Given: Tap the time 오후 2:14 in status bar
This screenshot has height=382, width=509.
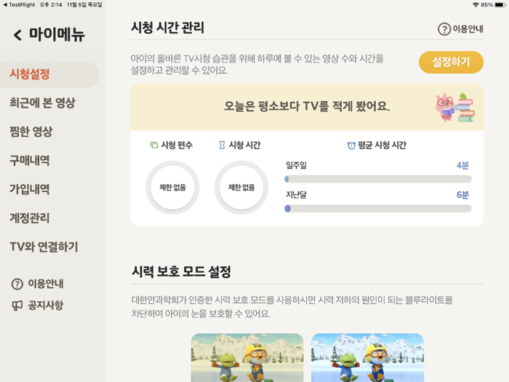Looking at the screenshot, I should pos(51,5).
